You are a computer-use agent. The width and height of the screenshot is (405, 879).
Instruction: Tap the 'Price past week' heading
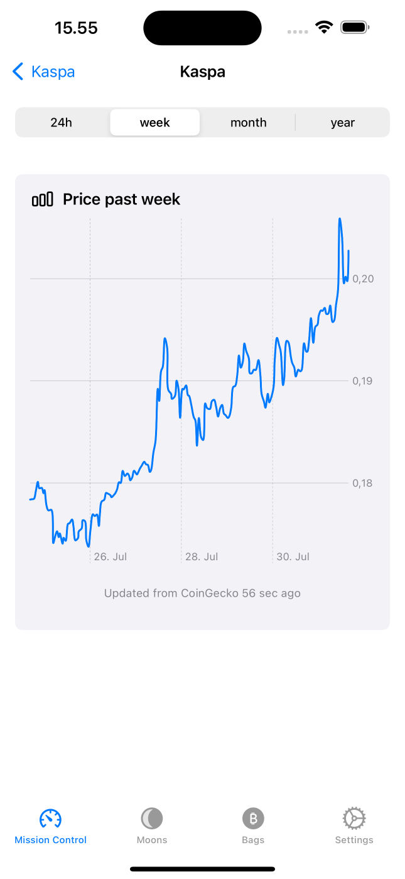pos(121,200)
